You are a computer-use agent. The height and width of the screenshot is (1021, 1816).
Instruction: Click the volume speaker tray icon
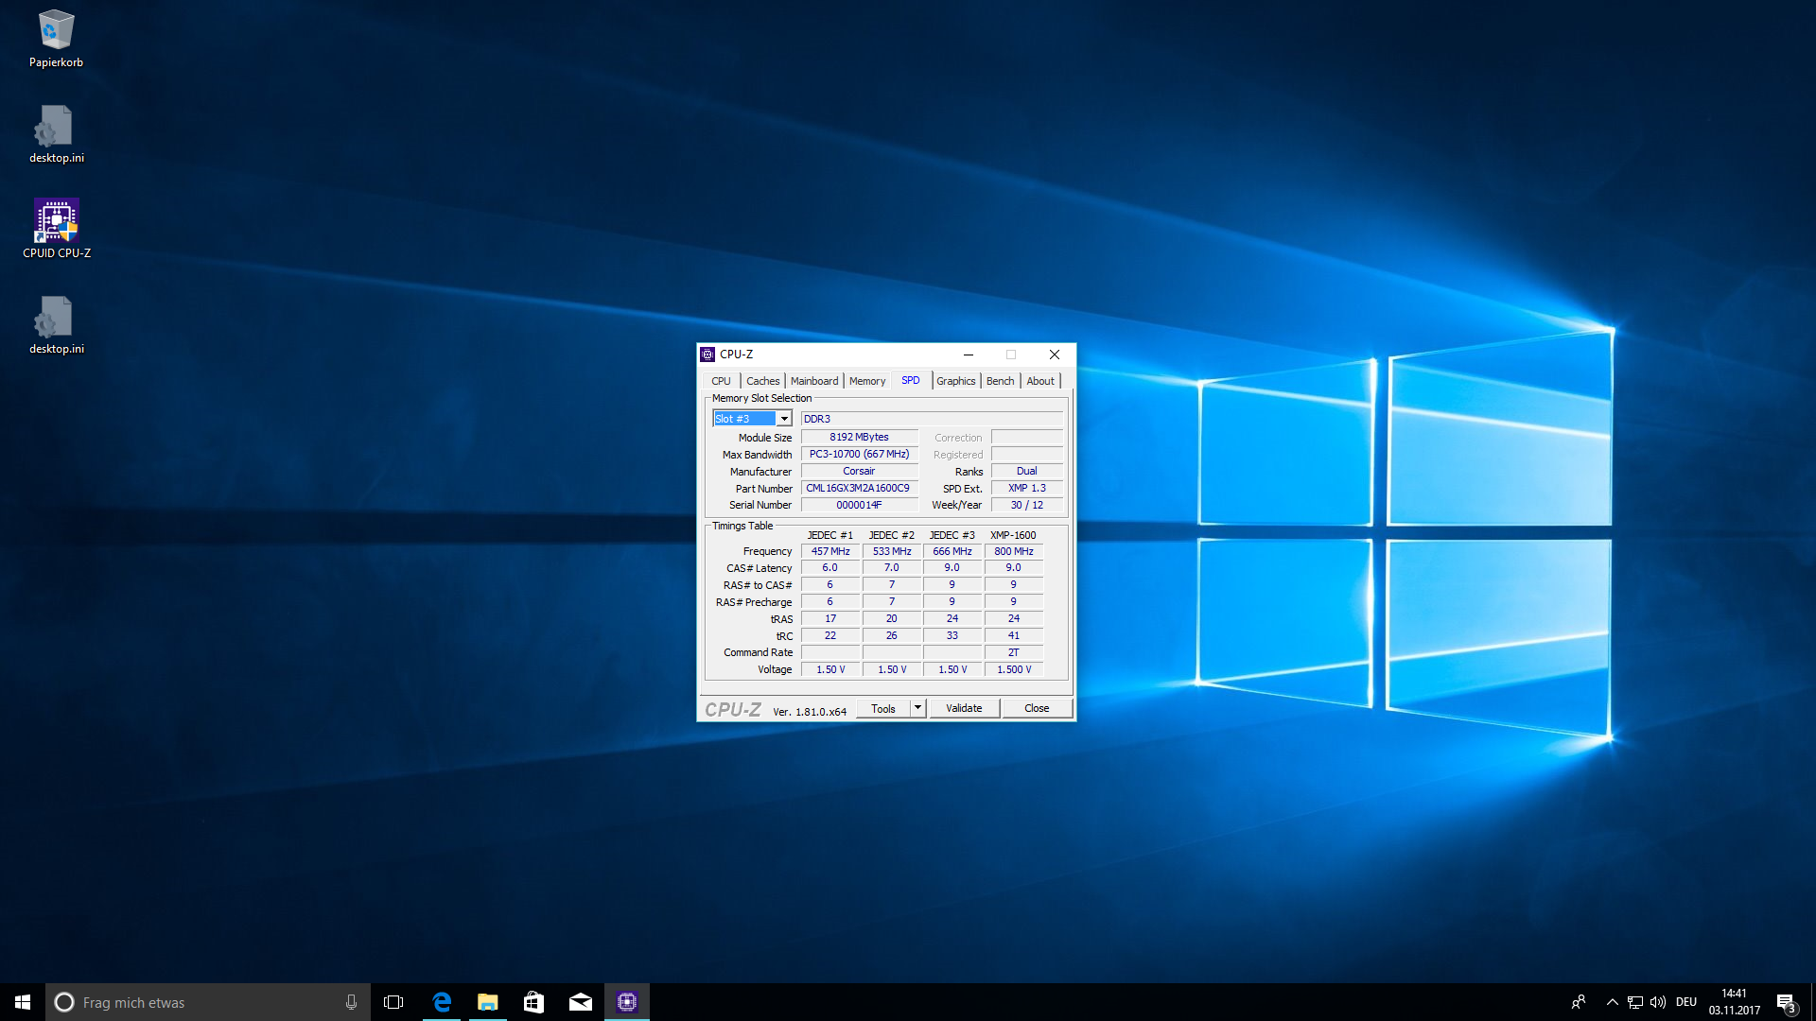1658,1002
